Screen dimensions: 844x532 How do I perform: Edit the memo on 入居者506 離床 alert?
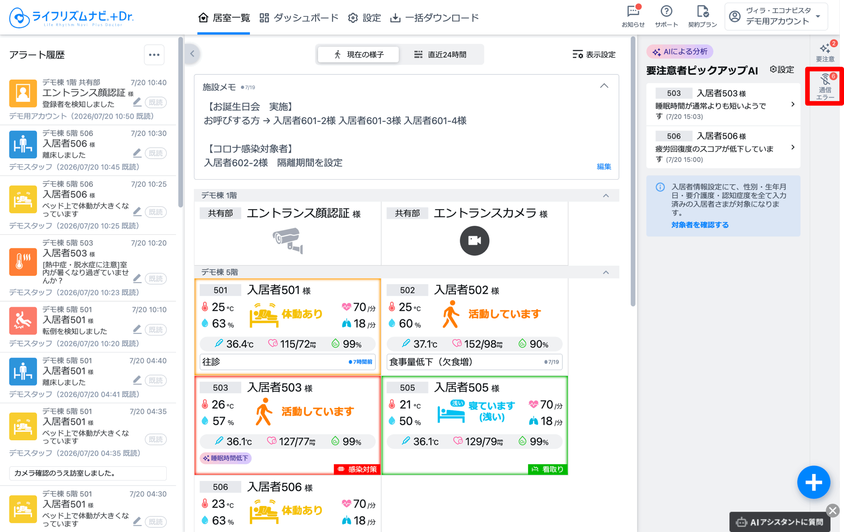(137, 153)
